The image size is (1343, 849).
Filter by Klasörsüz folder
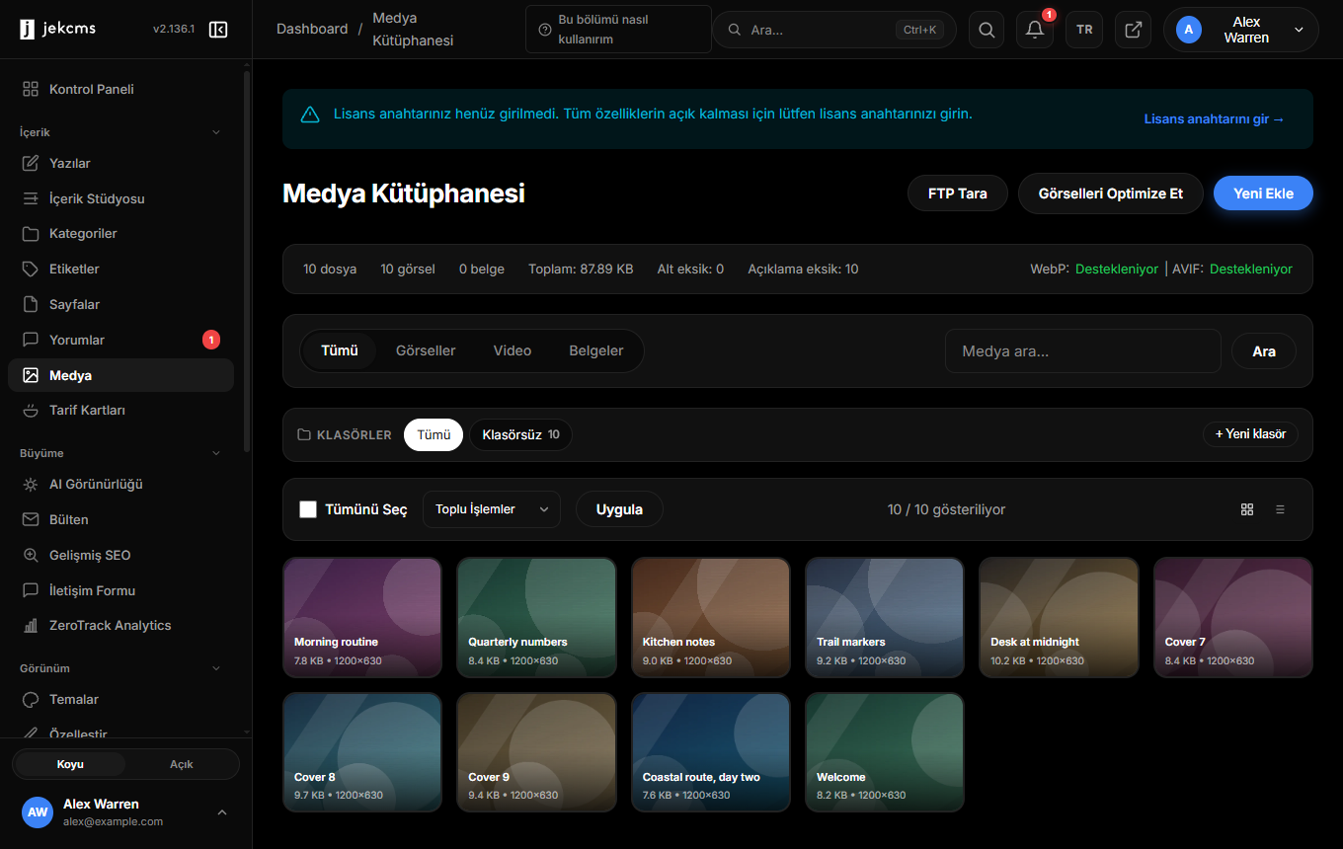click(520, 434)
